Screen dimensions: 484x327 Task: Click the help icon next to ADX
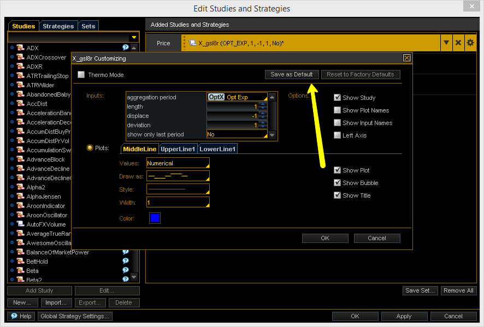click(125, 47)
